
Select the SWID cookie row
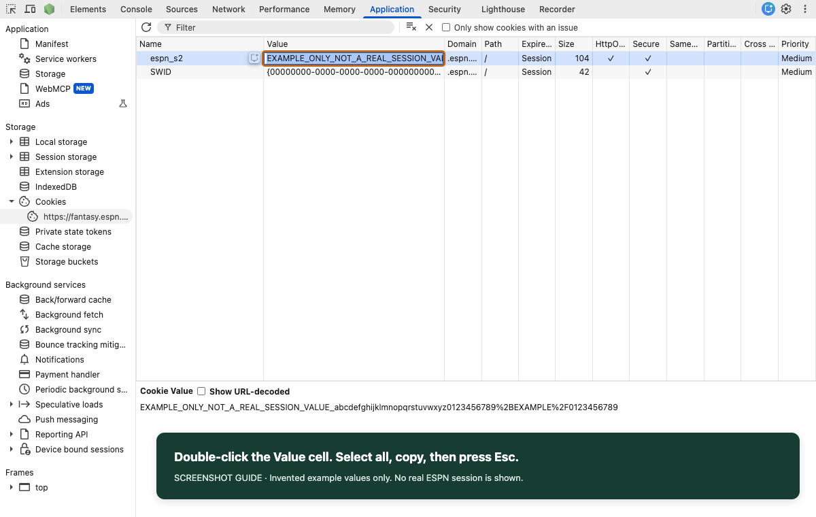476,72
